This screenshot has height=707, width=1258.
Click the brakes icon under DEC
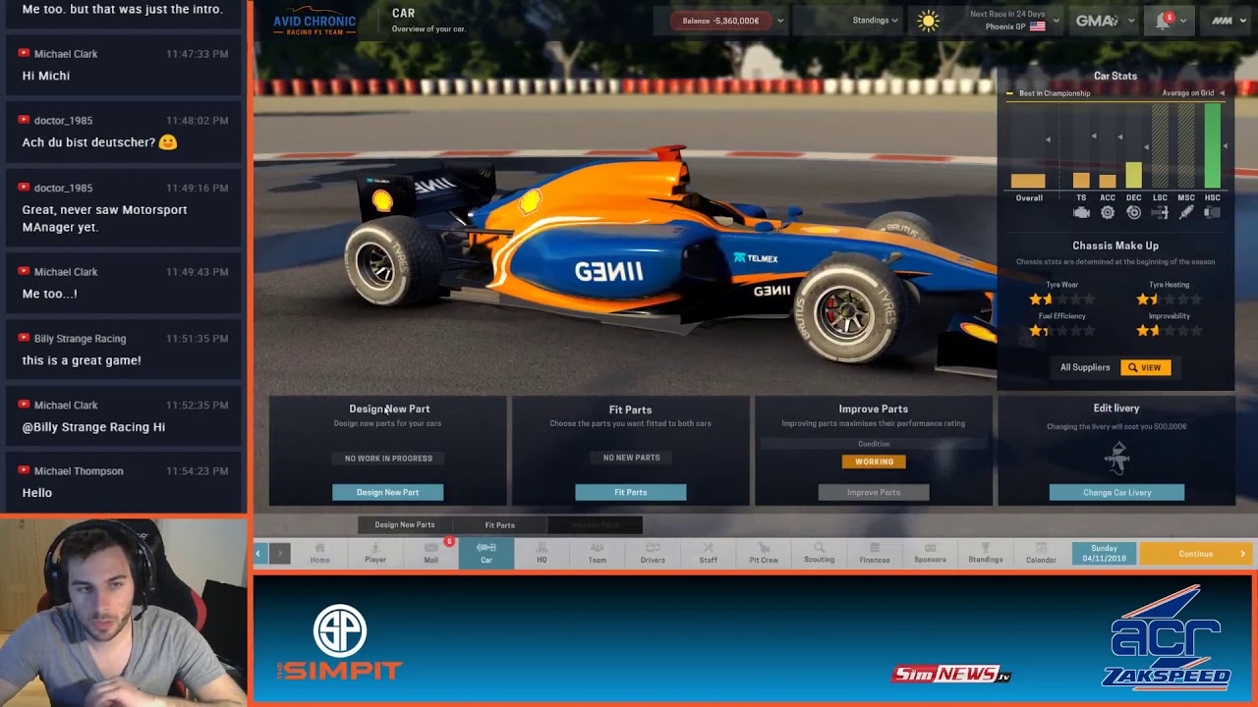tap(1134, 212)
